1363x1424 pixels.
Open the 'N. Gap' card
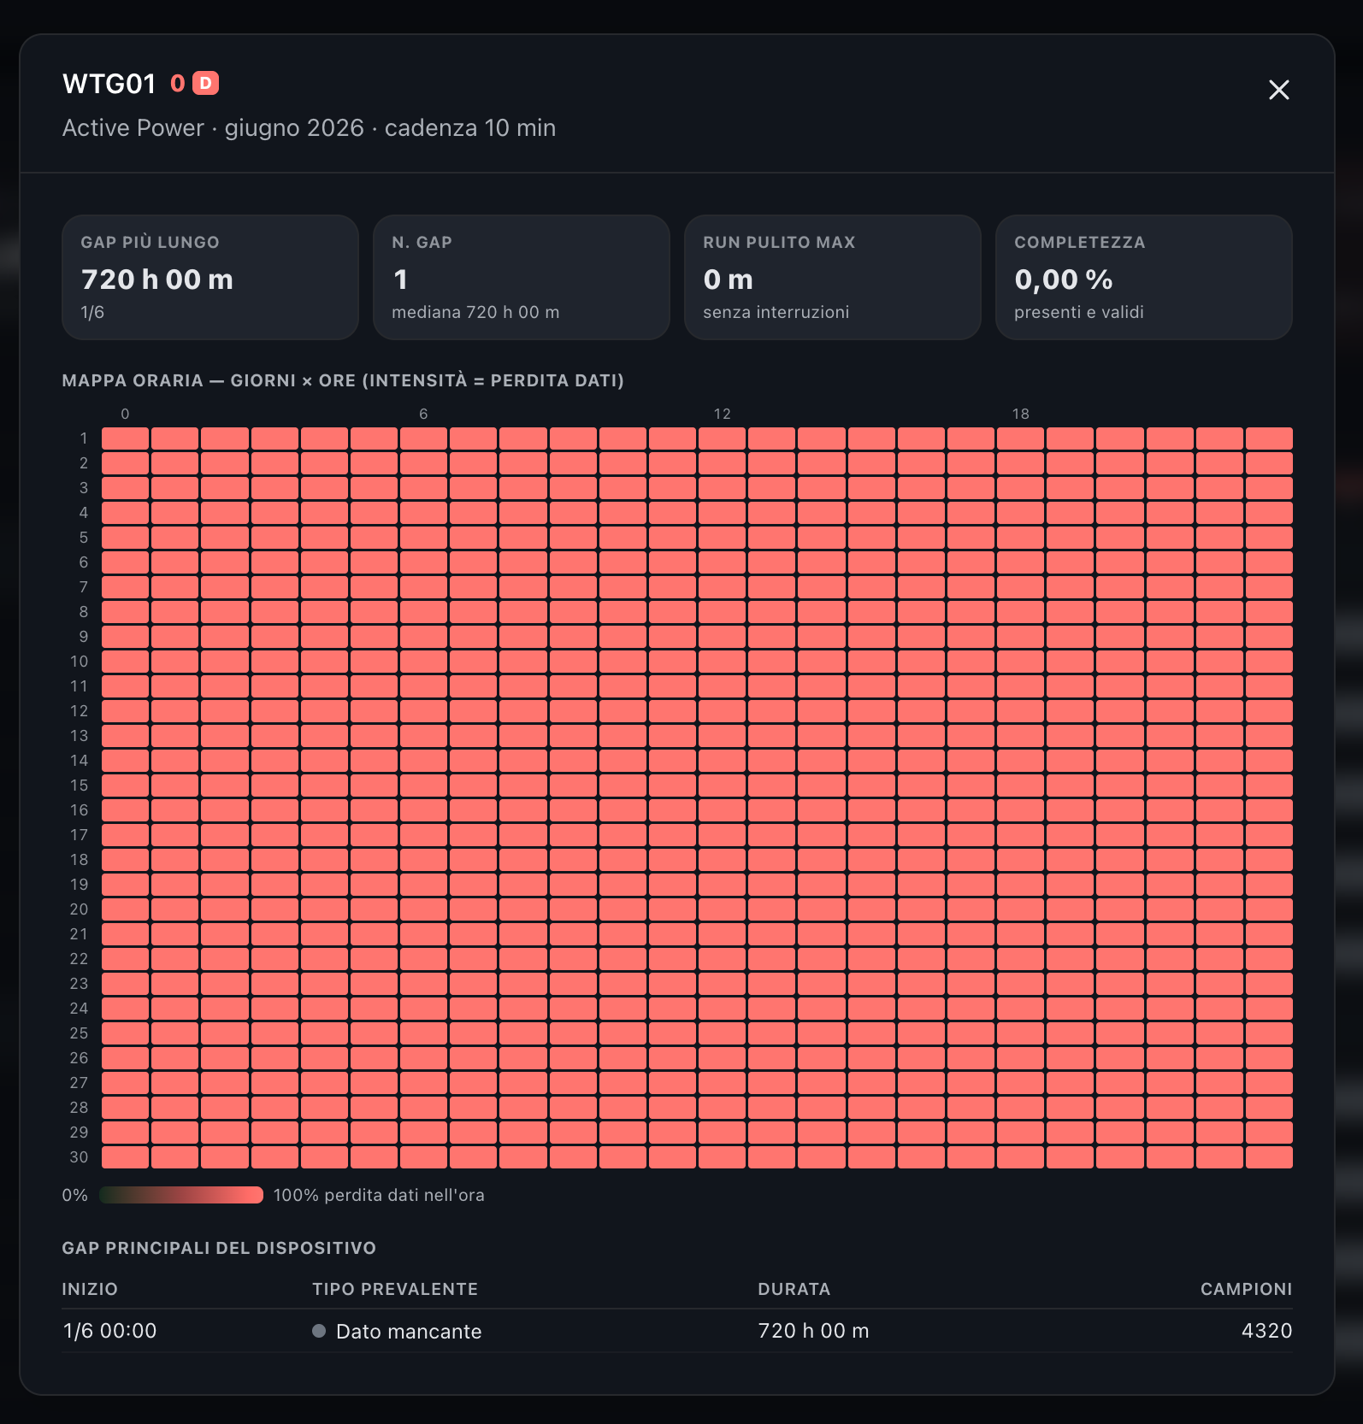coord(522,277)
